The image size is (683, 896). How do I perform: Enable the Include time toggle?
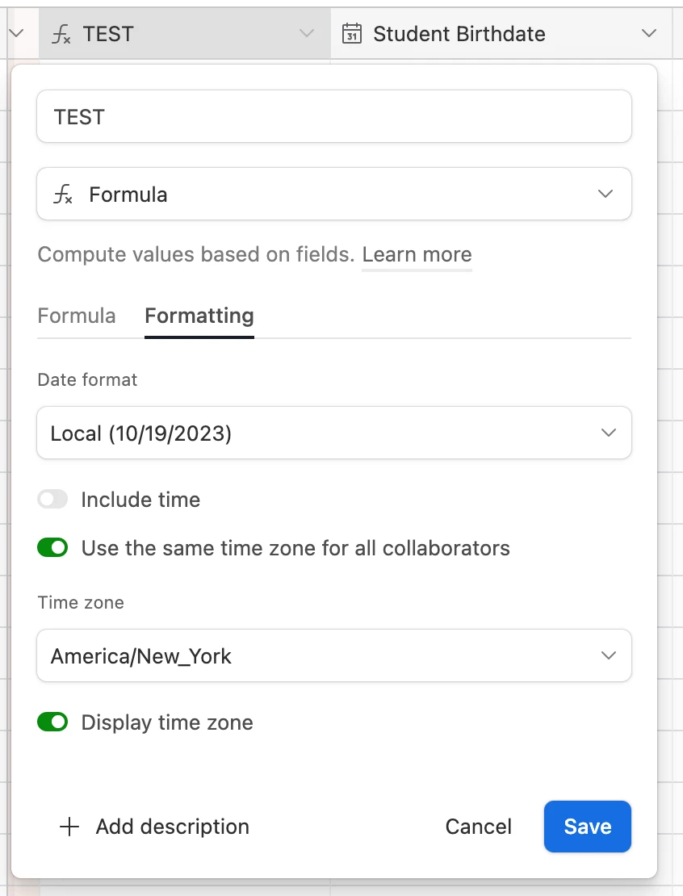pyautogui.click(x=52, y=500)
